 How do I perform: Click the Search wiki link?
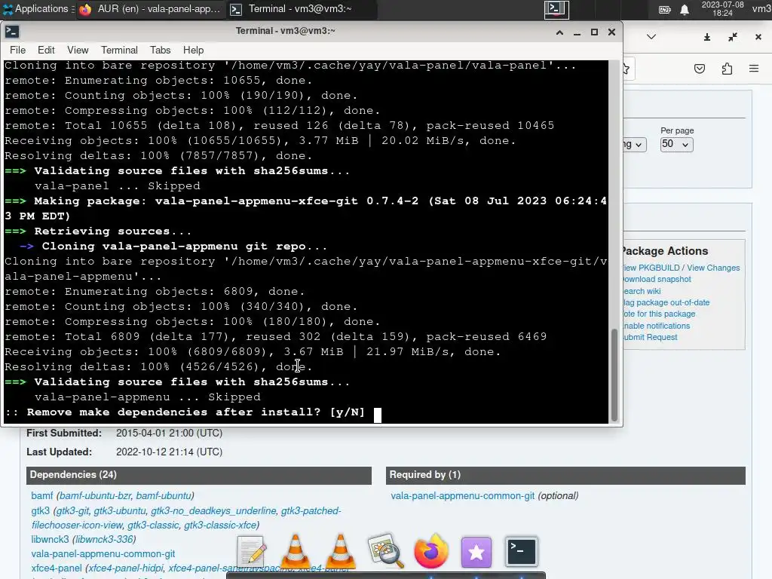coord(642,291)
